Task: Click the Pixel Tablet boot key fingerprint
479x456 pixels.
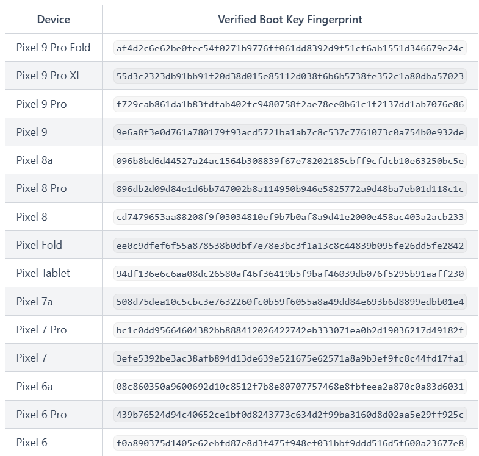Action: tap(290, 274)
